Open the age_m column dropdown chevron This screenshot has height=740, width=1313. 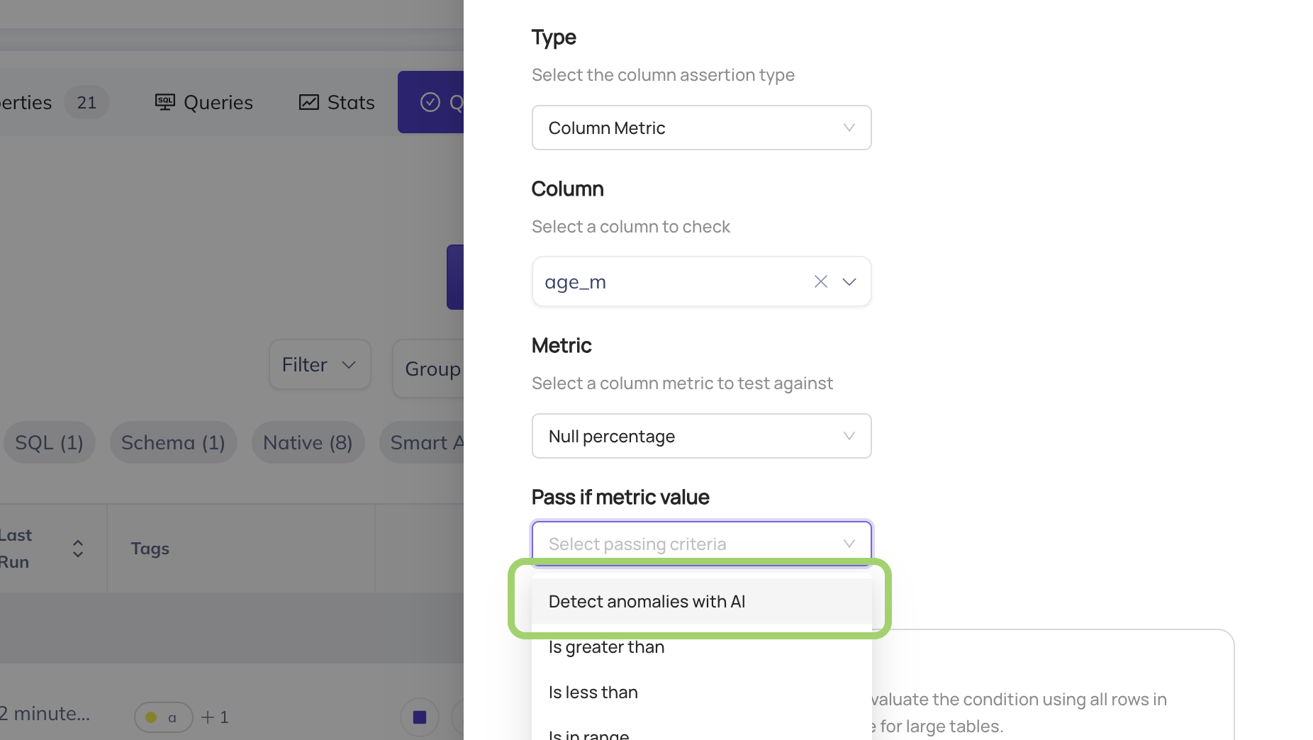point(849,282)
